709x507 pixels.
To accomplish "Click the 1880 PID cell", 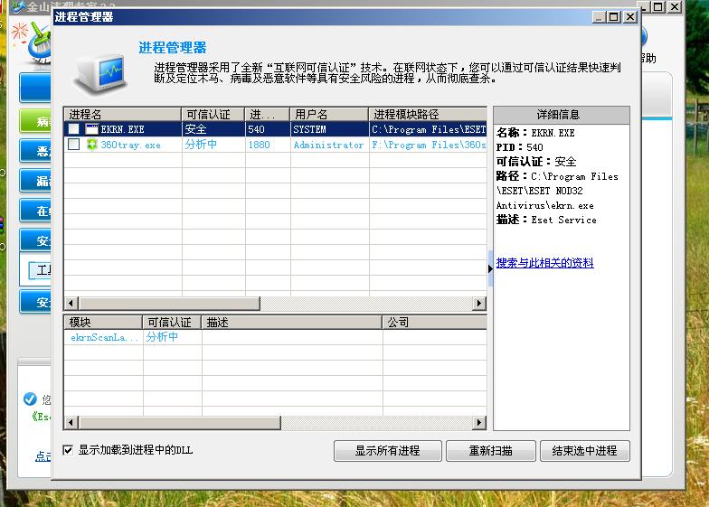I will (259, 145).
